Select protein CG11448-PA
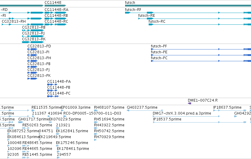Screen dimensions: 251x159 [59, 82]
